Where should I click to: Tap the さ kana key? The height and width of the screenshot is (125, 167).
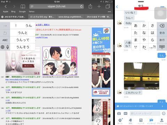[x=152, y=26]
